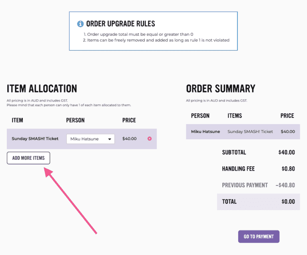Screen dimensions: 307x255
Task: Click Miku Hatsune name in Order Summary
Action: coord(205,131)
